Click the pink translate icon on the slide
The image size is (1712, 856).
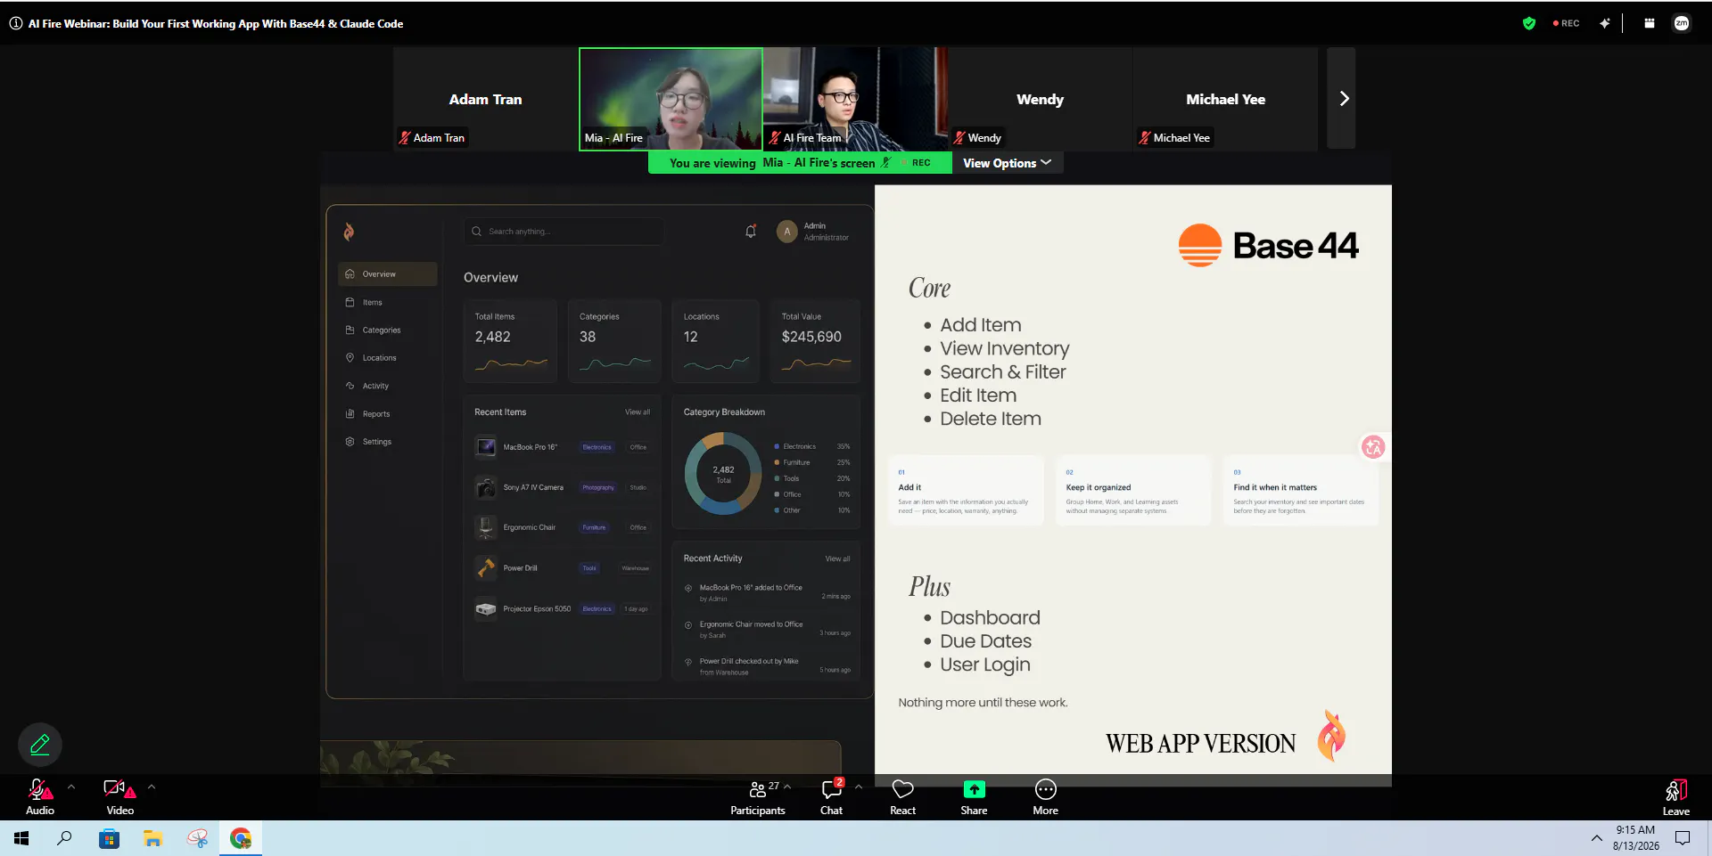[x=1373, y=447]
